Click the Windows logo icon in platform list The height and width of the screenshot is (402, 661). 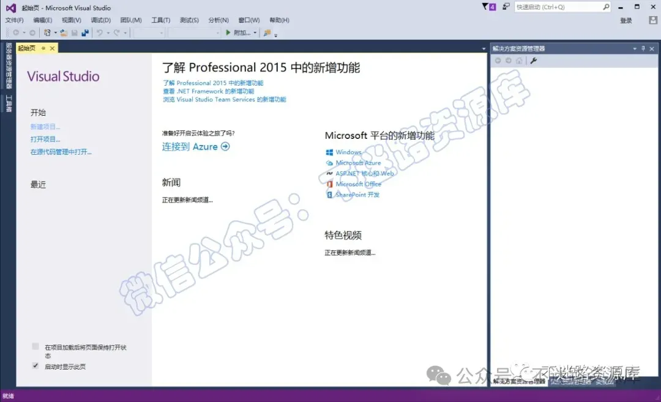[330, 152]
